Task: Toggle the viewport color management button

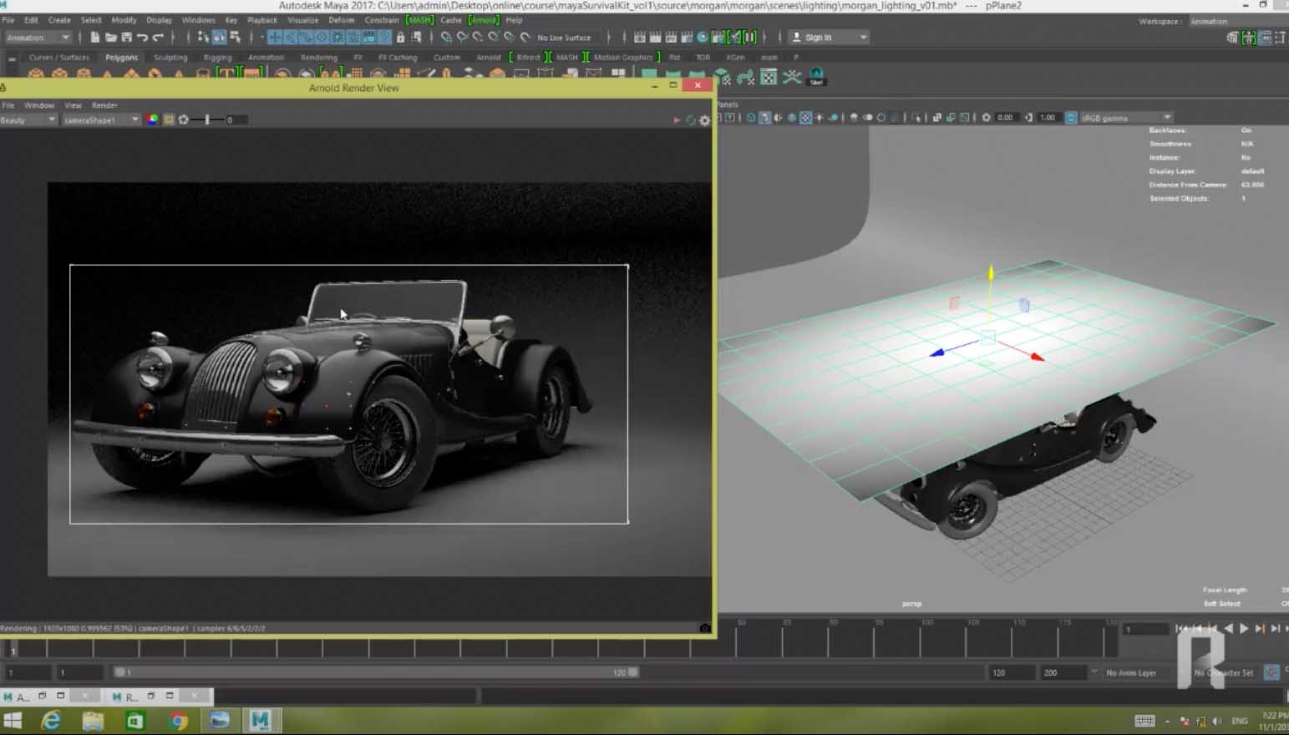Action: [x=1071, y=118]
